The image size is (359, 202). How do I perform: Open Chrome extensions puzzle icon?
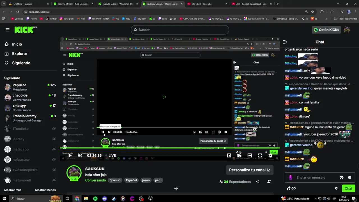[x=322, y=12]
